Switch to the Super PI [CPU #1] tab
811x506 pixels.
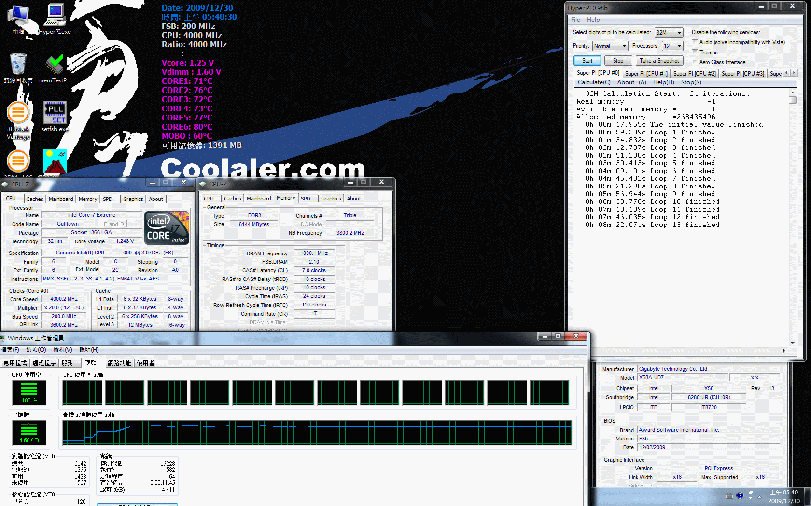(646, 74)
